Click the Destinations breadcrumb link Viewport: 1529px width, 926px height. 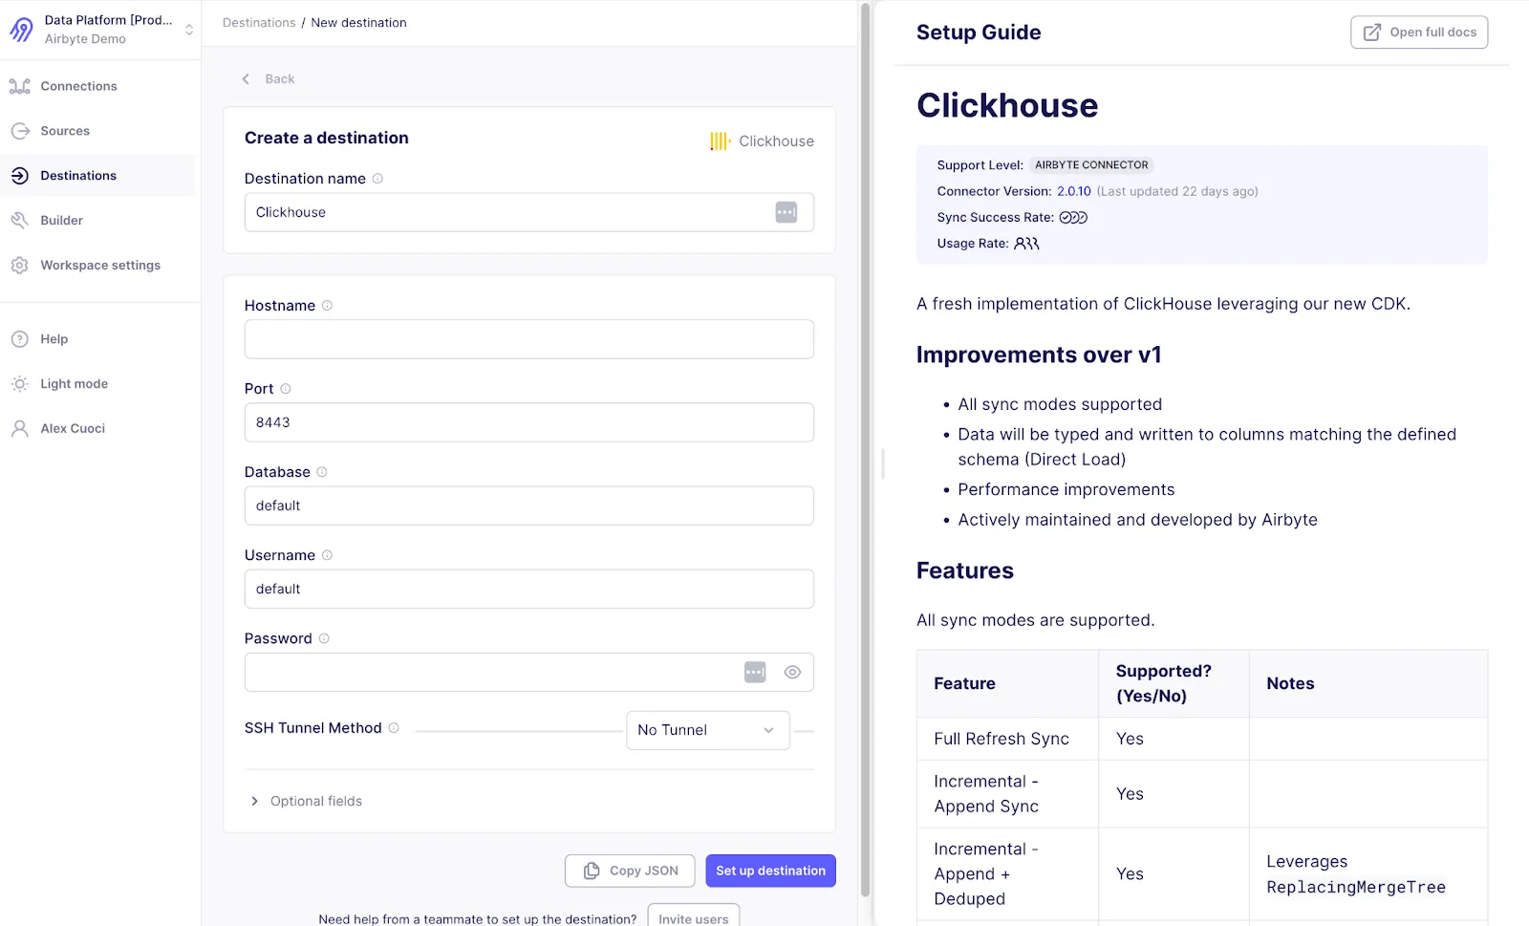259,23
